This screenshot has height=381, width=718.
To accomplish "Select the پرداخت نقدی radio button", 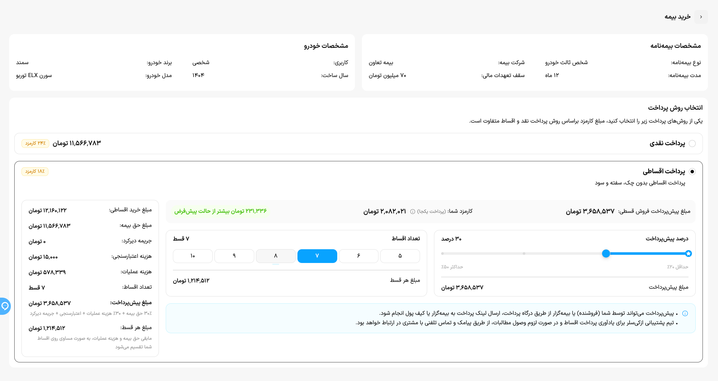I will 692,144.
